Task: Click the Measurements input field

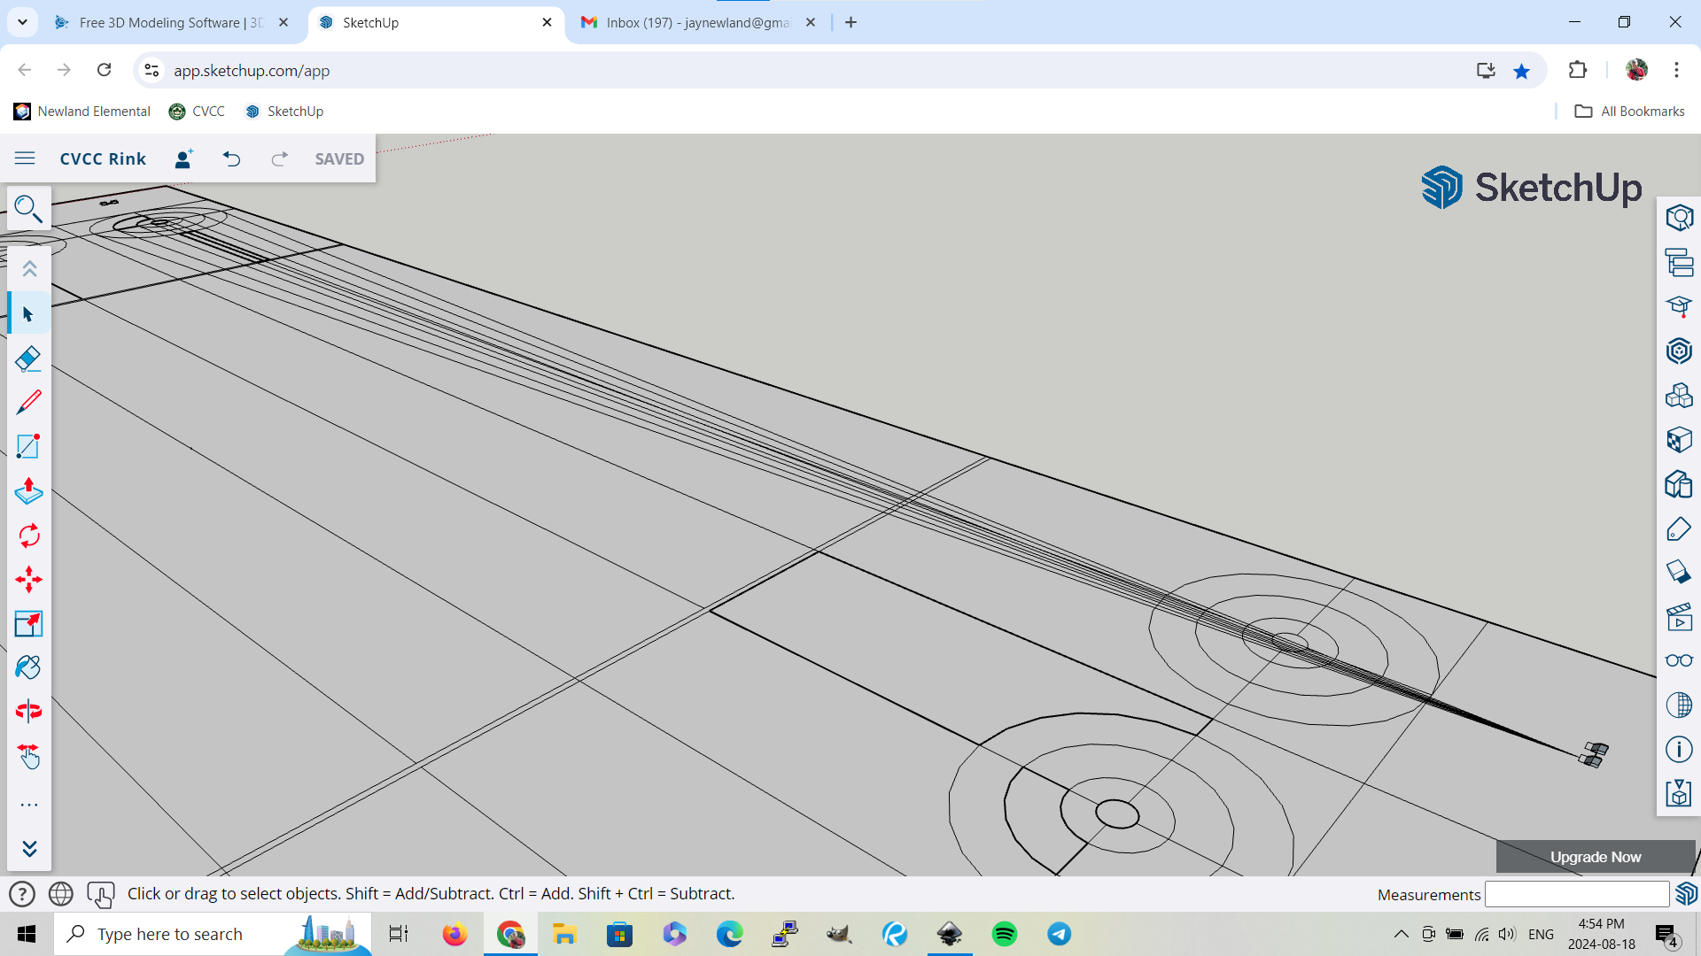Action: (1576, 894)
